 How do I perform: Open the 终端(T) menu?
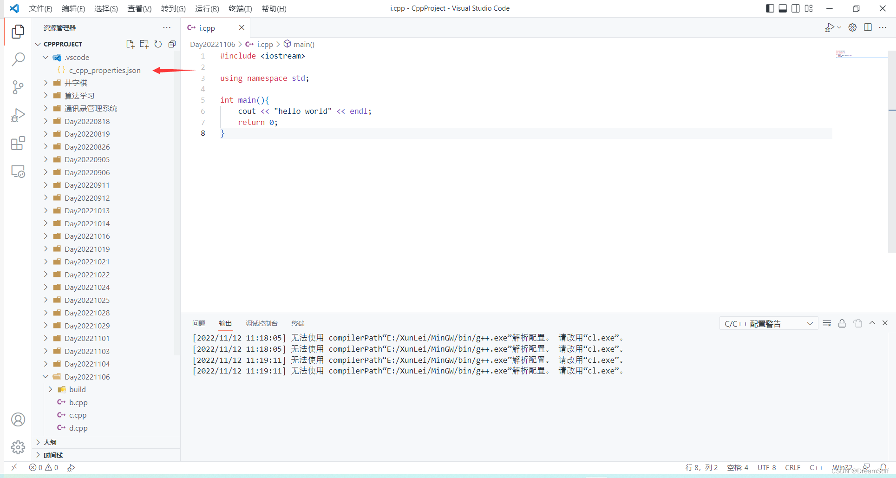tap(240, 8)
